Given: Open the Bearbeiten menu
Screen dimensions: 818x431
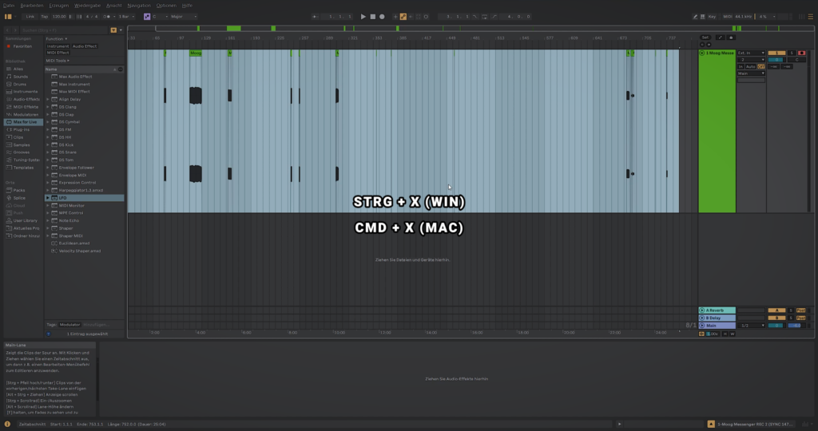Looking at the screenshot, I should (33, 5).
